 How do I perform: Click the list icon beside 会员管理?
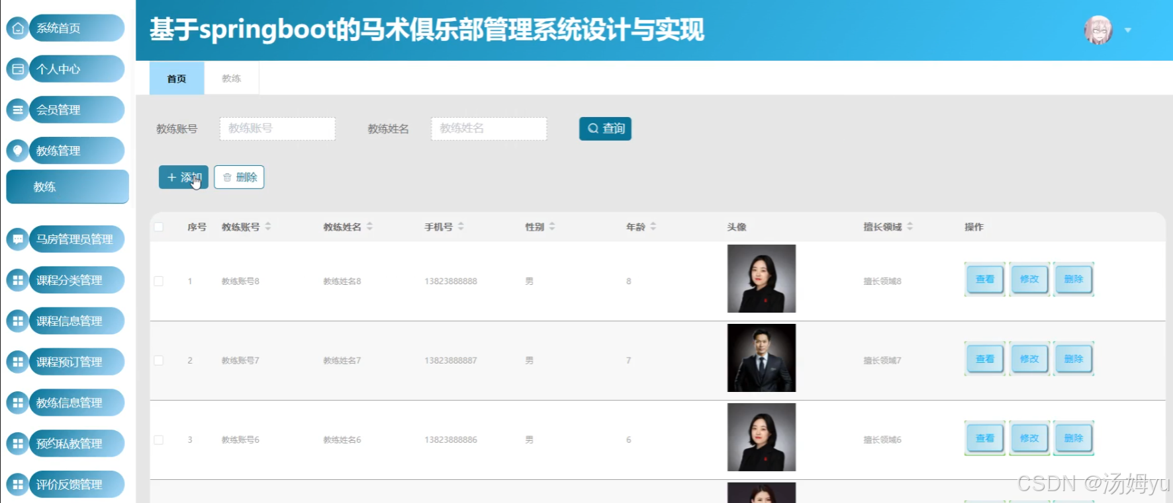coord(18,110)
